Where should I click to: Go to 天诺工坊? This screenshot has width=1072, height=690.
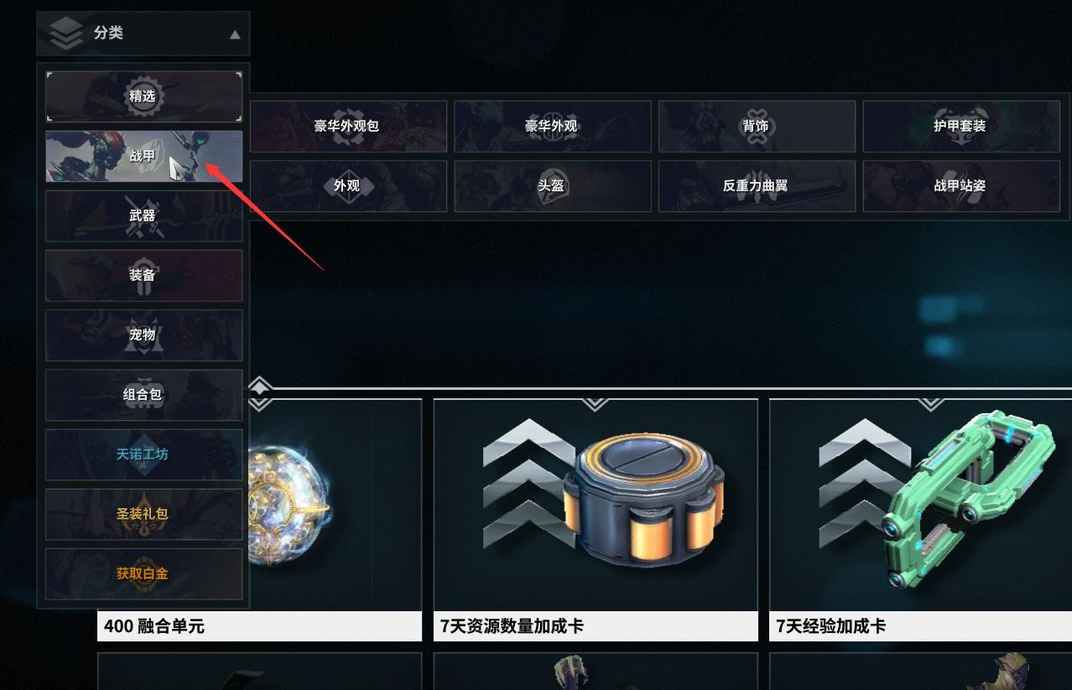(x=143, y=454)
